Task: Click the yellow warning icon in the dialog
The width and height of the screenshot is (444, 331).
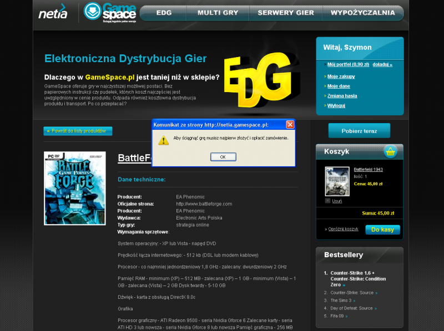Action: (163, 140)
